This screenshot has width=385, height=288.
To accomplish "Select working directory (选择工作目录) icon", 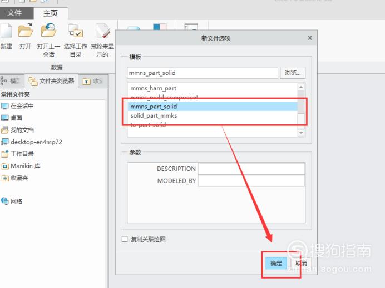I will click(76, 31).
